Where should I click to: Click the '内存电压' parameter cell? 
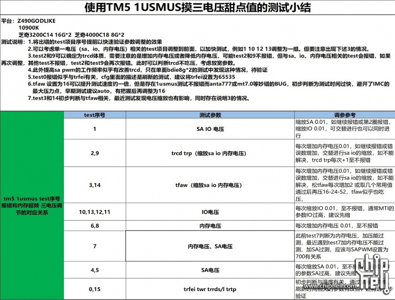click(210, 226)
